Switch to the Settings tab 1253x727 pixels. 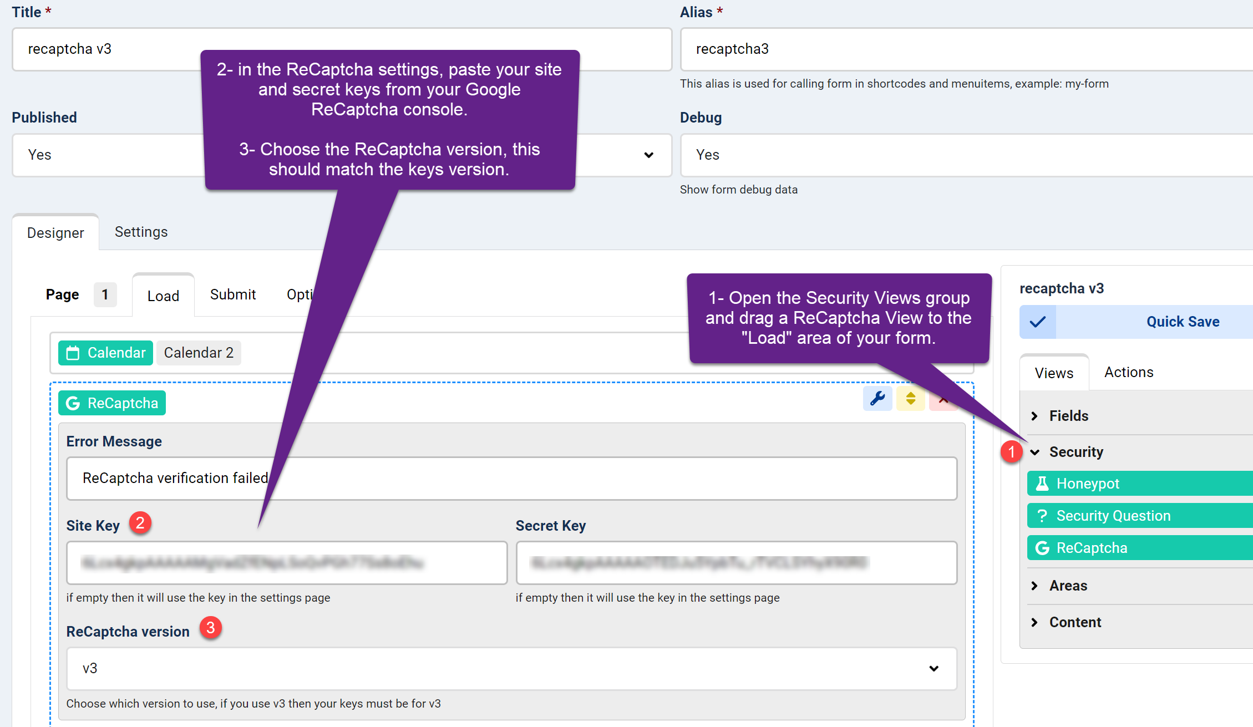coord(141,232)
